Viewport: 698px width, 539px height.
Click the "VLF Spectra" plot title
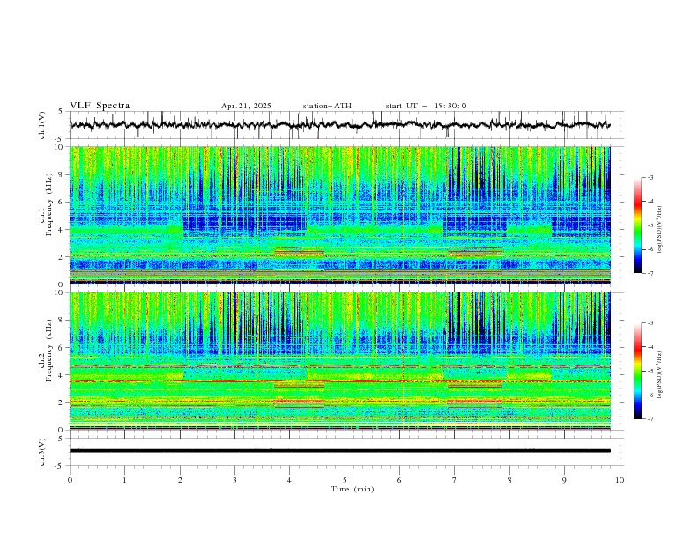point(100,106)
